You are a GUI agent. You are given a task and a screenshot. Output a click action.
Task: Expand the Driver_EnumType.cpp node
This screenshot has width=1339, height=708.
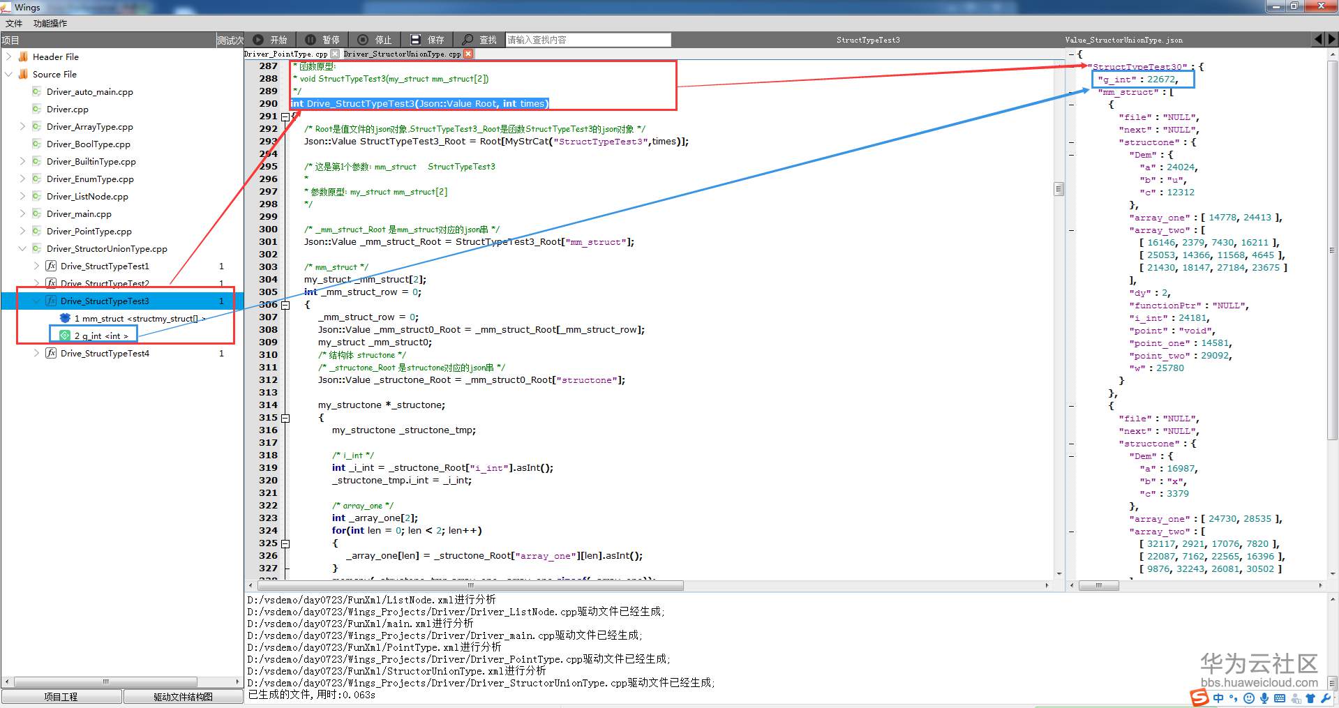coord(22,179)
